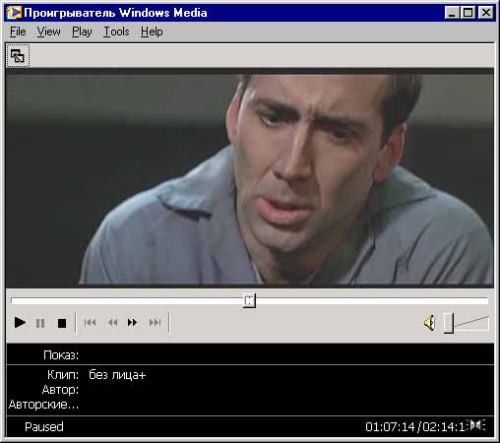
Task: Skip to the previous track
Action: [90, 323]
